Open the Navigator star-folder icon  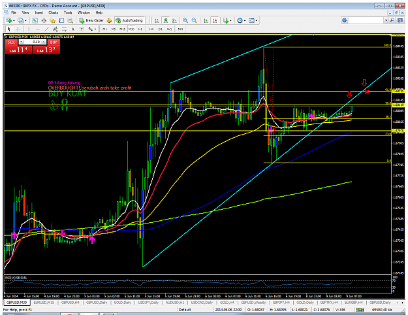(x=53, y=20)
